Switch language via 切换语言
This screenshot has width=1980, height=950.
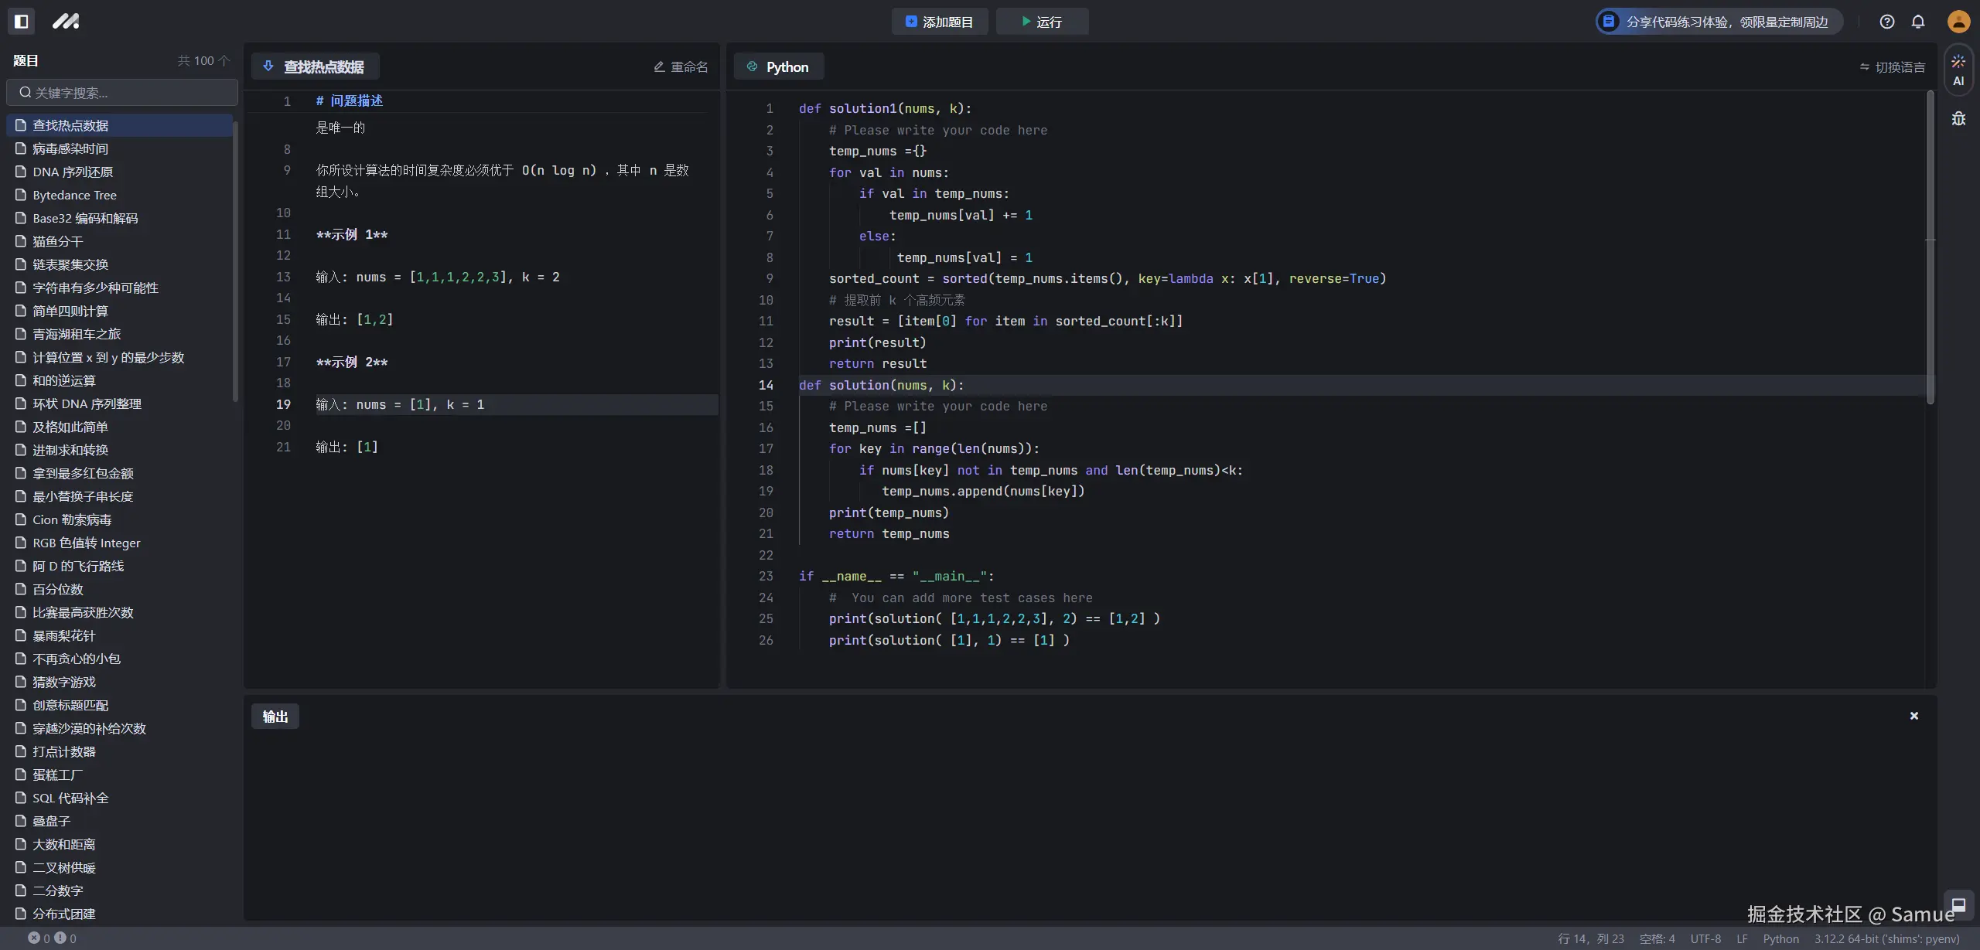(x=1892, y=67)
